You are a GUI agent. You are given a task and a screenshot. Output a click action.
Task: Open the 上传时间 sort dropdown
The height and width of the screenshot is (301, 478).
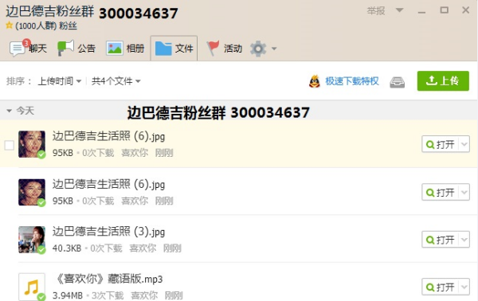point(60,81)
